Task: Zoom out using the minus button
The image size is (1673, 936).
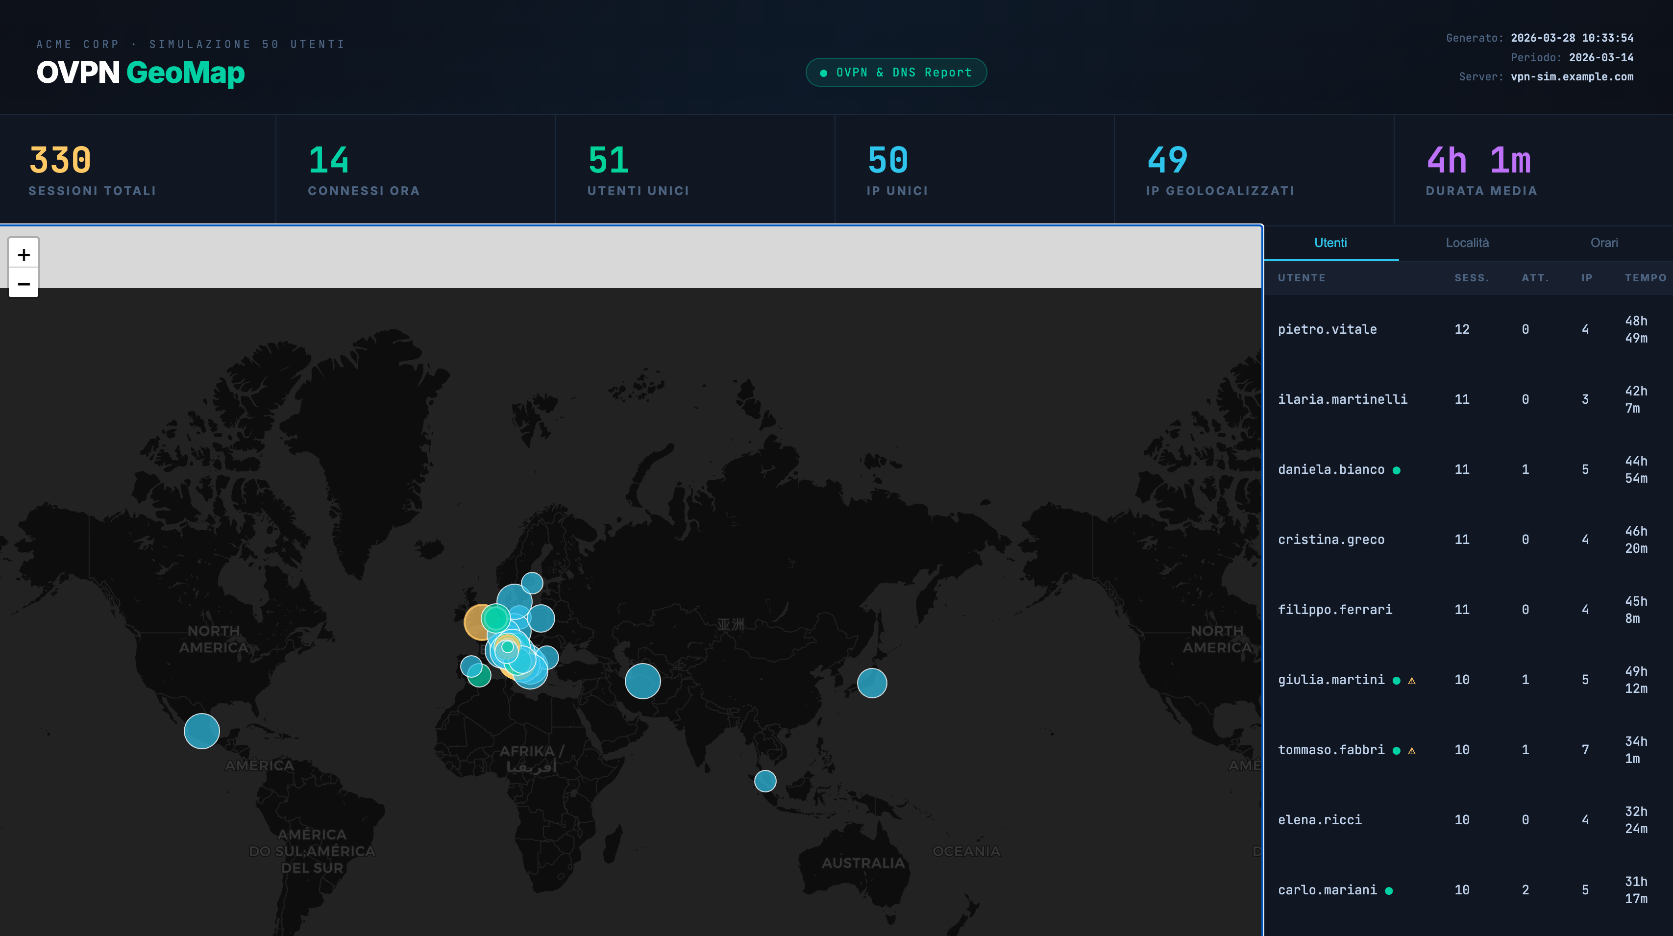Action: (24, 285)
